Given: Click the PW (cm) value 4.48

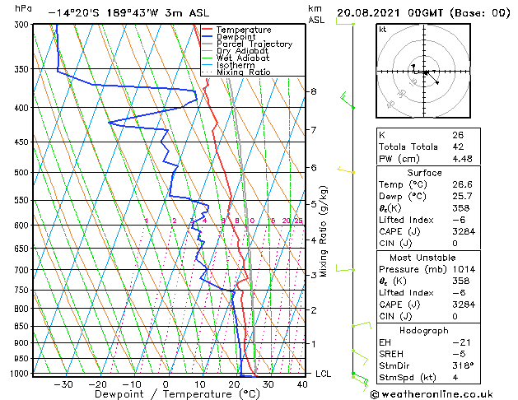Looking at the screenshot, I should [x=462, y=159].
